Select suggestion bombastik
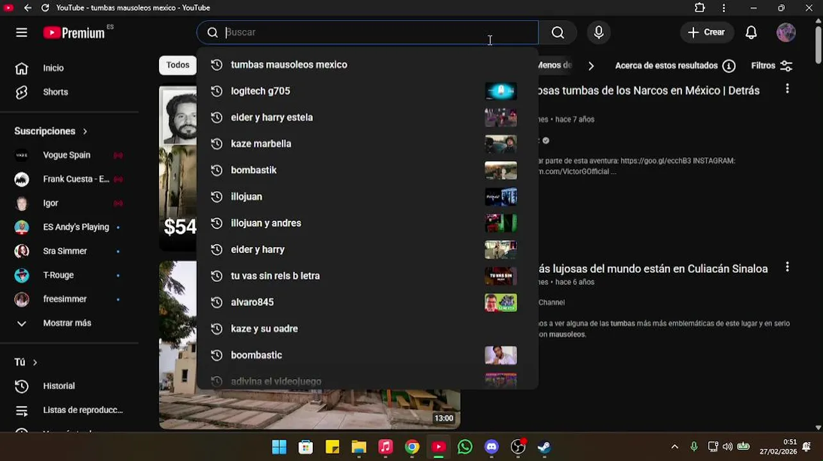Screen dimensions: 823x461 (367, 170)
